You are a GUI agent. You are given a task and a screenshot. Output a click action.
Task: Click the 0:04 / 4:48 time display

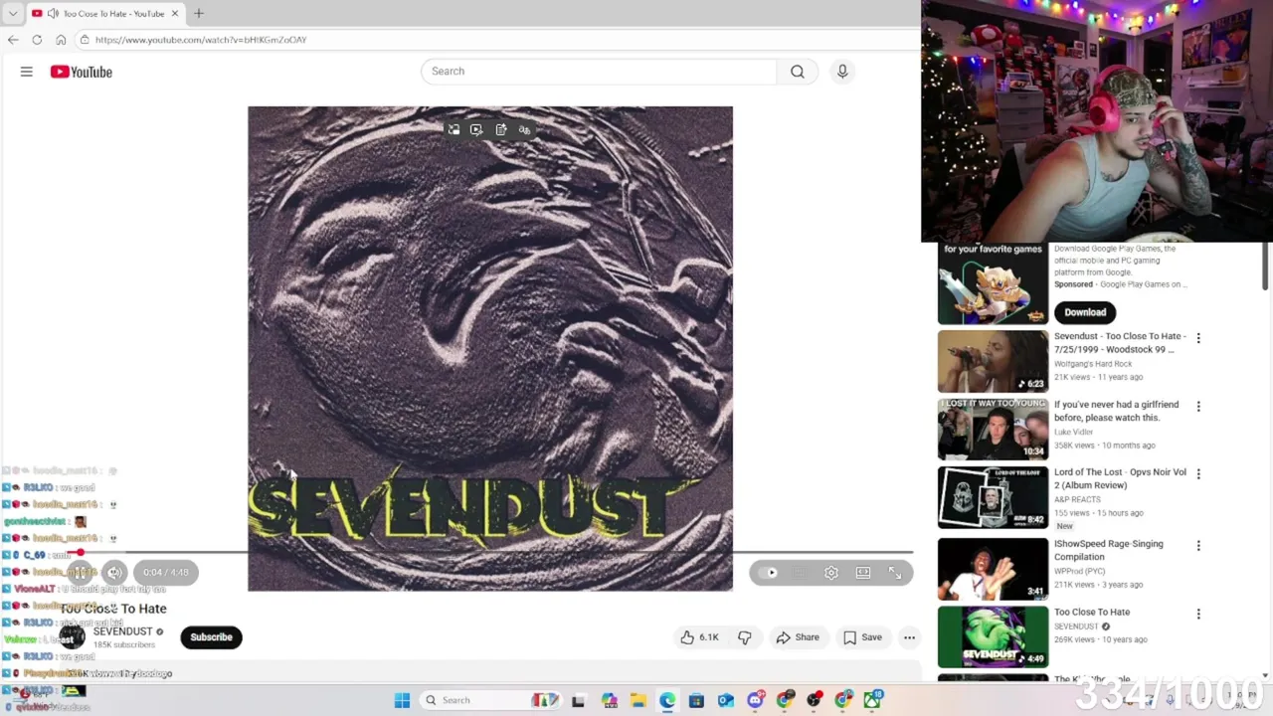pyautogui.click(x=165, y=572)
